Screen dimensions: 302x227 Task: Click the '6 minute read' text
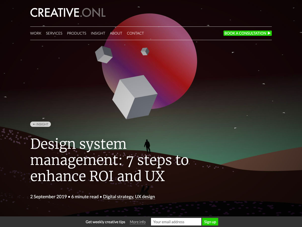click(85, 197)
